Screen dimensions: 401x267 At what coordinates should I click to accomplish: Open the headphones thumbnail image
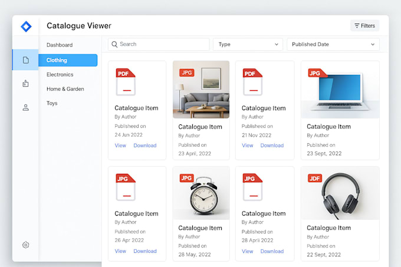click(x=340, y=193)
